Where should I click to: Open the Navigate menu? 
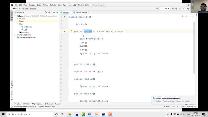[32, 5]
